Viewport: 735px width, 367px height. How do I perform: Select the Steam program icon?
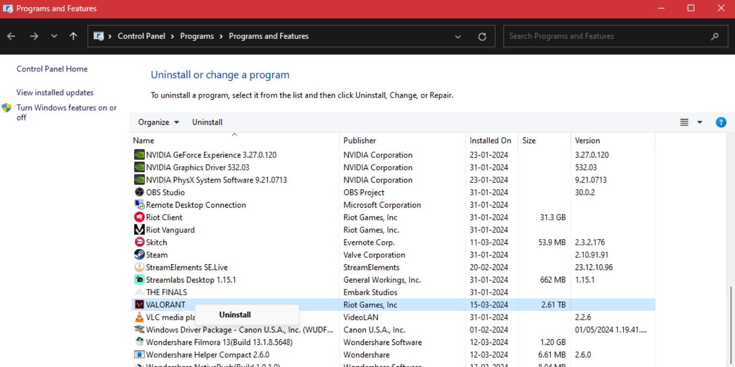(x=139, y=255)
